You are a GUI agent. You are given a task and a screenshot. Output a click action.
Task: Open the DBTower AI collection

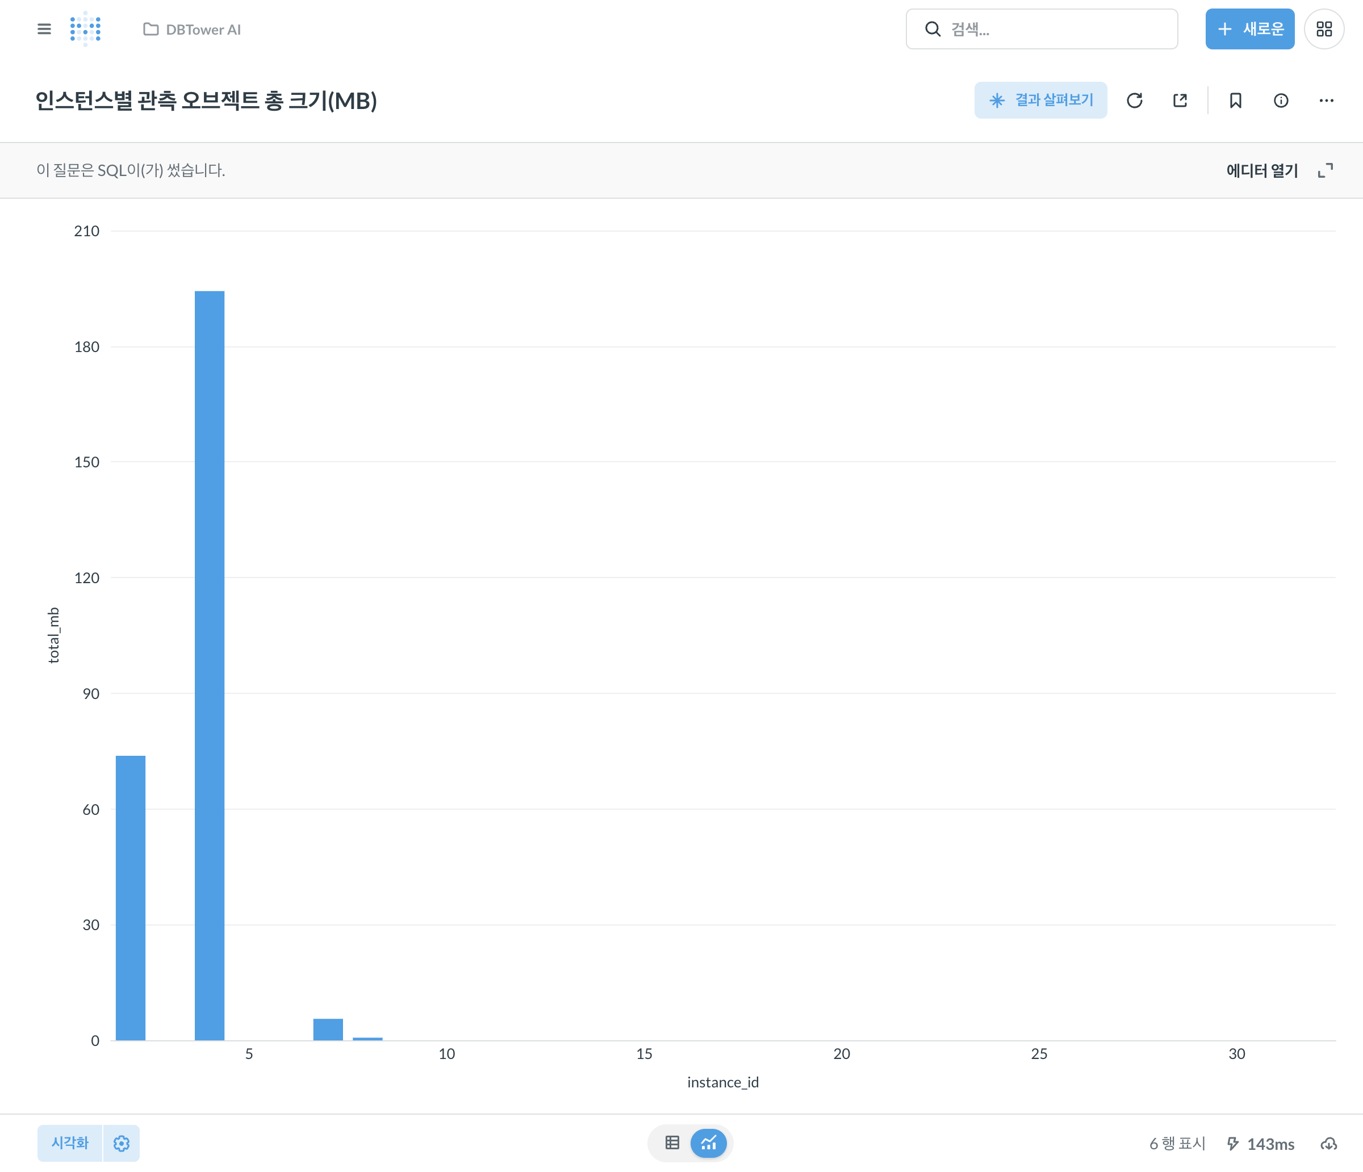click(x=192, y=30)
